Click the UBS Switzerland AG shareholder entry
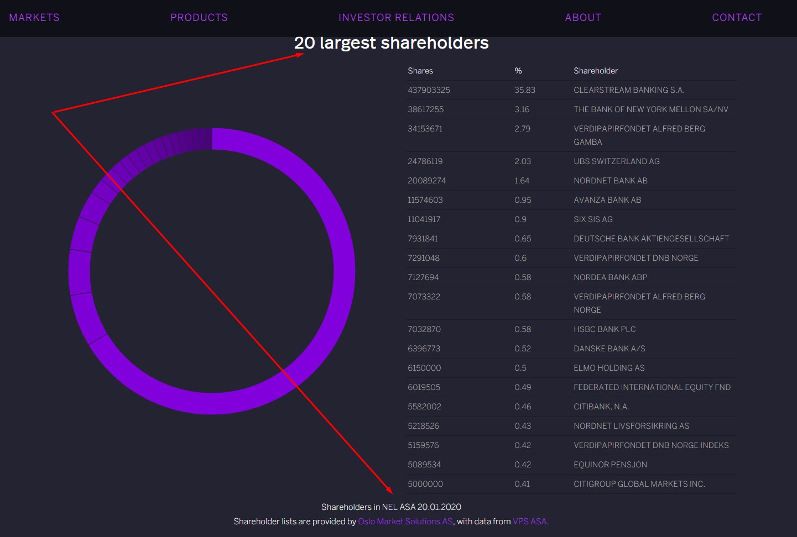Viewport: 797px width, 537px height. click(x=616, y=161)
